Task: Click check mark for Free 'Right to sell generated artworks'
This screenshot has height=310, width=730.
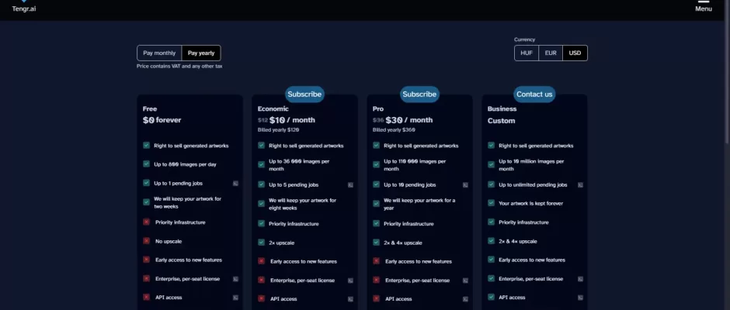Action: point(146,145)
